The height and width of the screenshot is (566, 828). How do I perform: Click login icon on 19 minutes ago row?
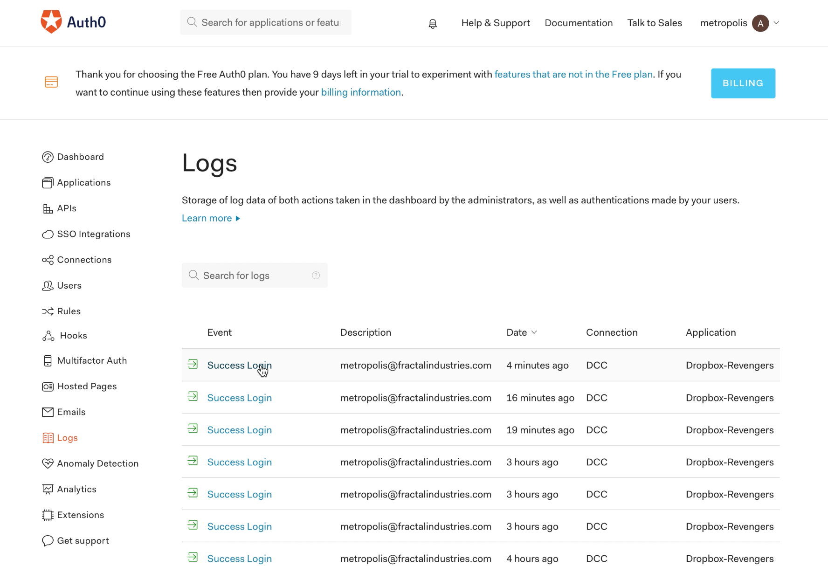[x=193, y=428]
